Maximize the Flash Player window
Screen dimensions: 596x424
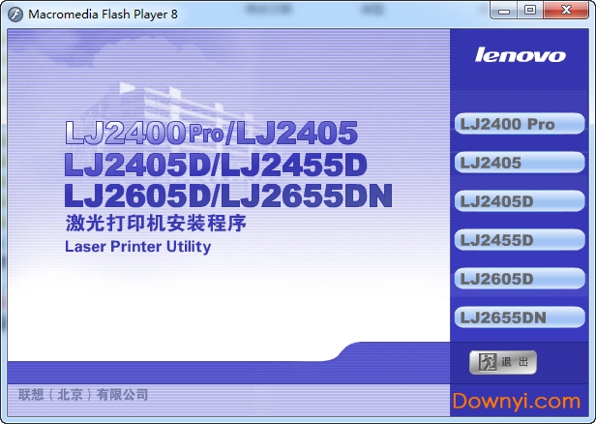[x=530, y=11]
